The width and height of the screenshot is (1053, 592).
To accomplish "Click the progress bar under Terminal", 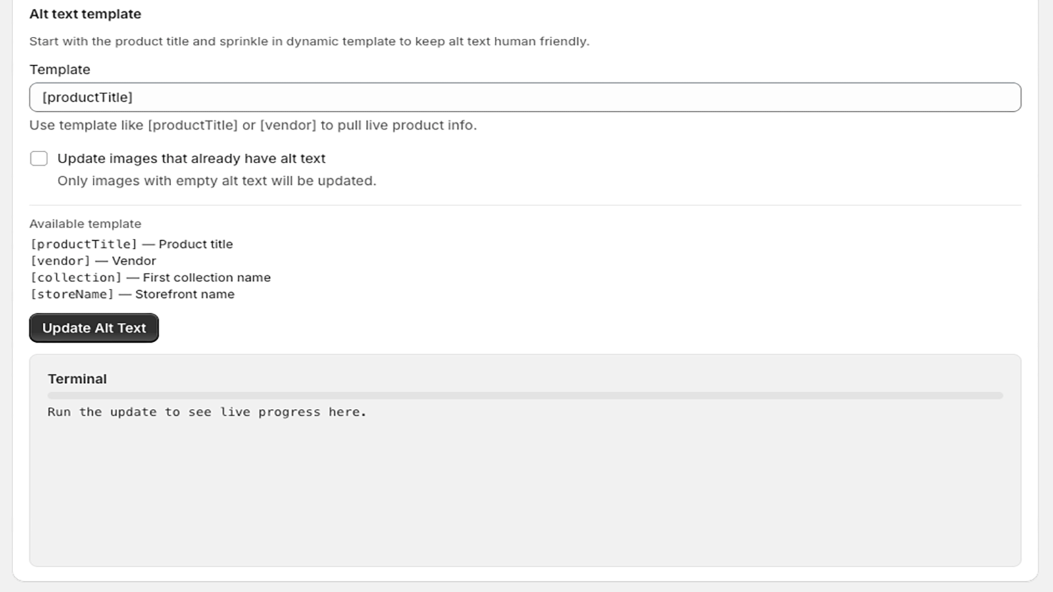I will [524, 395].
